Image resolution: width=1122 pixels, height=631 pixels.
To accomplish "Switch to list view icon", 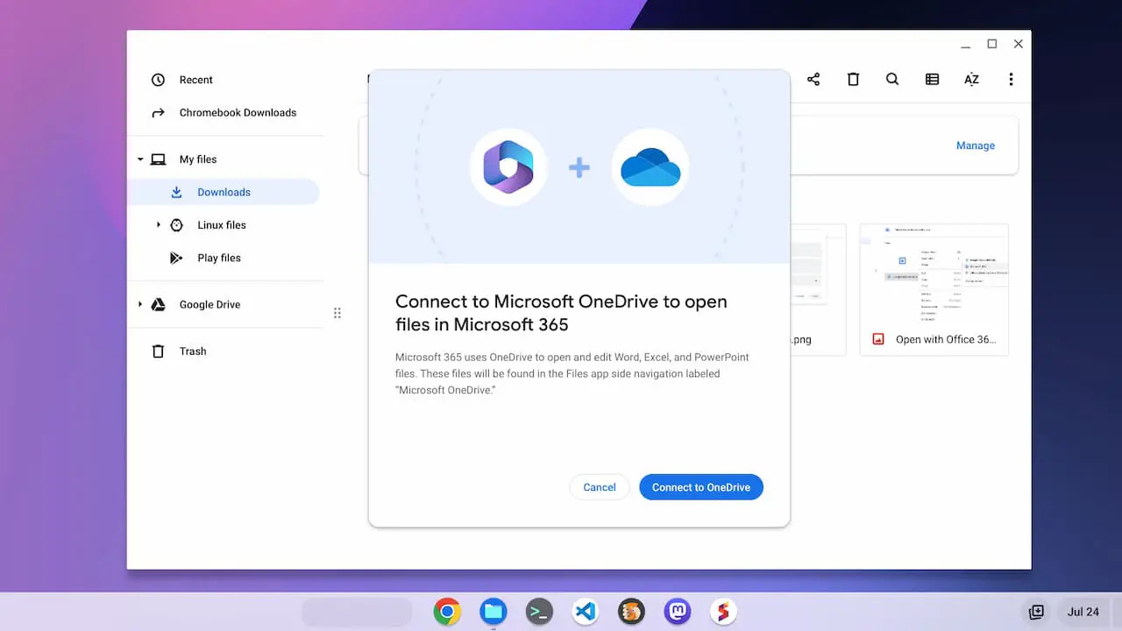I will coord(932,80).
